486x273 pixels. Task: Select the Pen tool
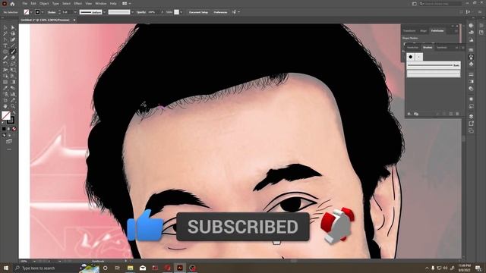(x=5, y=39)
